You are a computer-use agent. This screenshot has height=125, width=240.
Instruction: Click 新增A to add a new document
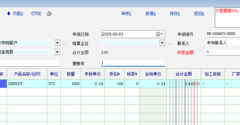coord(151,14)
